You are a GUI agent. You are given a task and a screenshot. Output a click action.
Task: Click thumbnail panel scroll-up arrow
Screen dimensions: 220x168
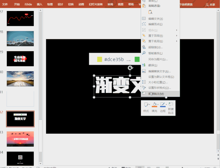40,10
